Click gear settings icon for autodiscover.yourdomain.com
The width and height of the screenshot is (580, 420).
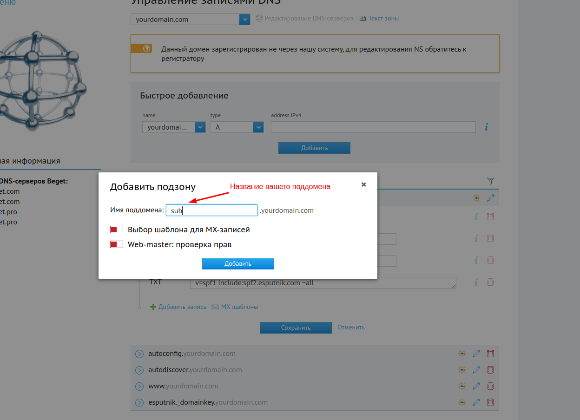coord(461,370)
